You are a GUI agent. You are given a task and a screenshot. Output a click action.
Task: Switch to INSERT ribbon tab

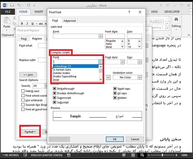39,12
